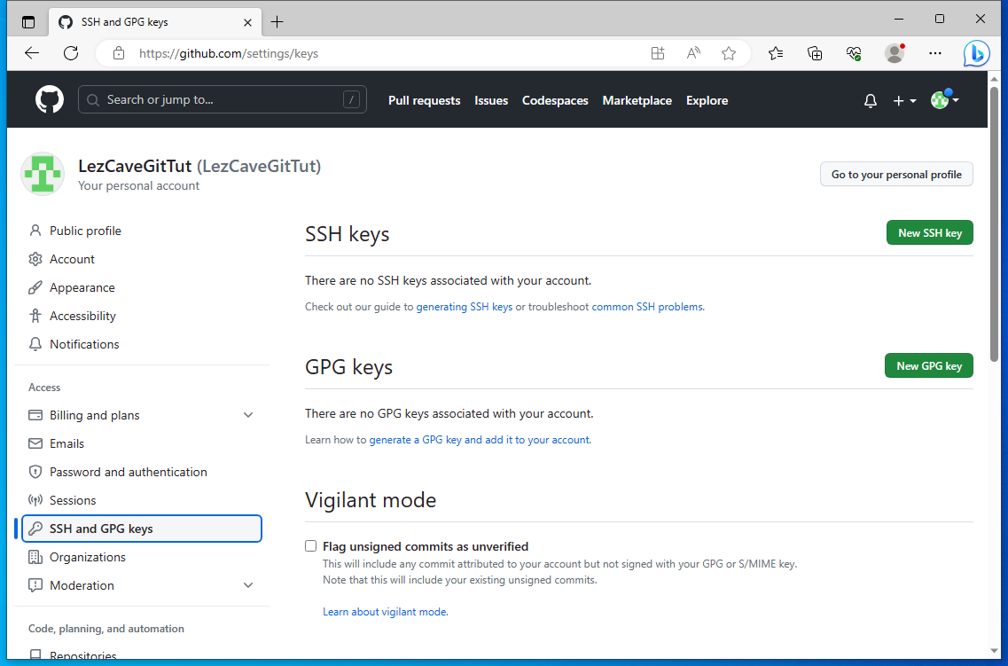The image size is (1008, 666).
Task: Click the New SSH key button
Action: pyautogui.click(x=930, y=232)
